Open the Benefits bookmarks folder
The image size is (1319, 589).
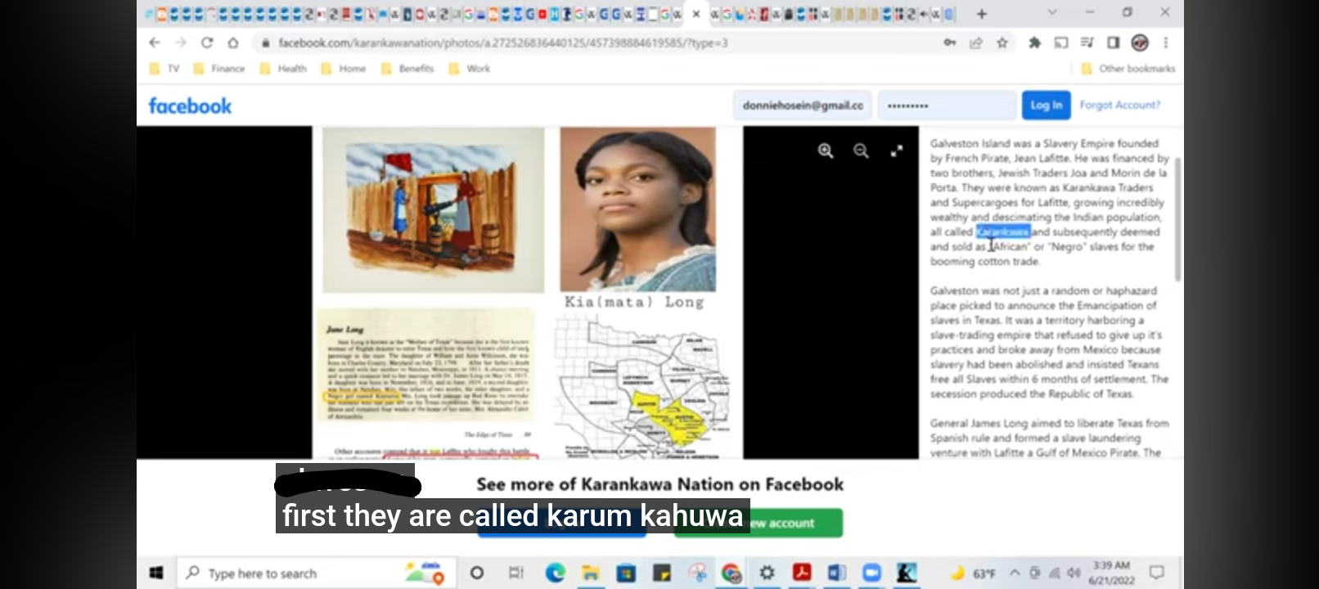coord(407,69)
